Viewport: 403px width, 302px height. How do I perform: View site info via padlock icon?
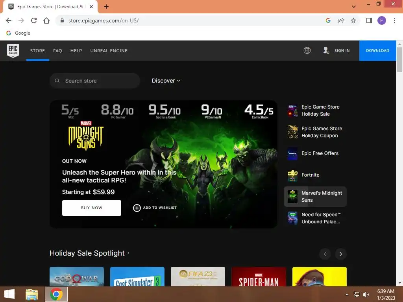(62, 20)
